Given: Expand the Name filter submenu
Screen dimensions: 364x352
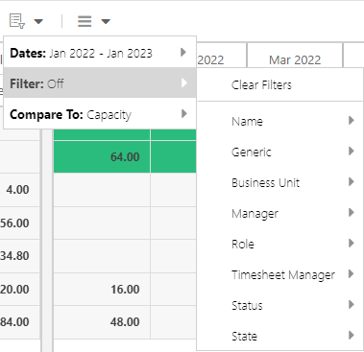Looking at the screenshot, I should tap(279, 121).
